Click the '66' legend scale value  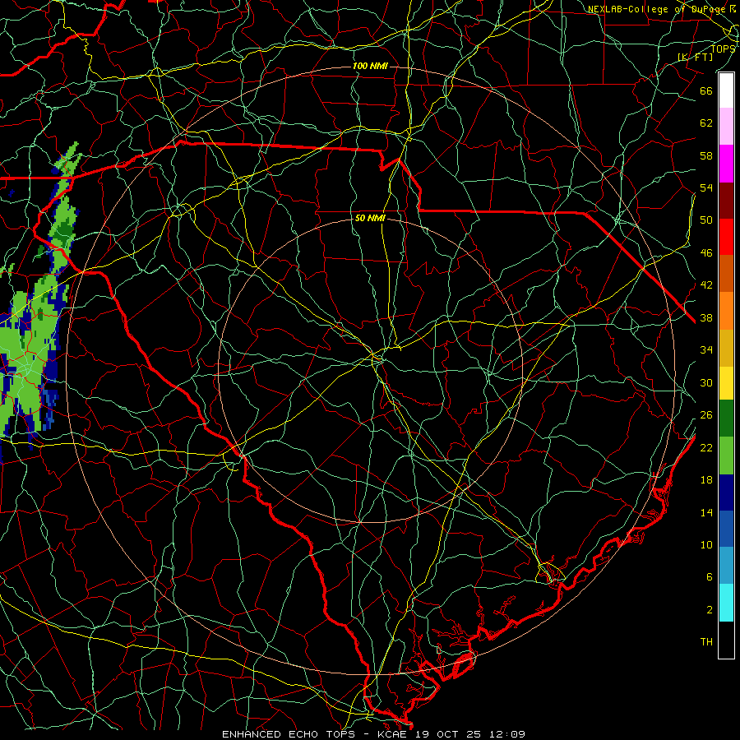point(706,90)
